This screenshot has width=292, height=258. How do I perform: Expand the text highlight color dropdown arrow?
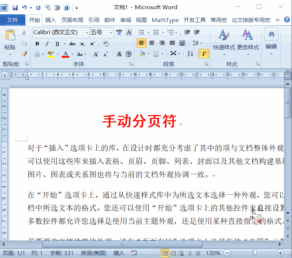[58, 54]
